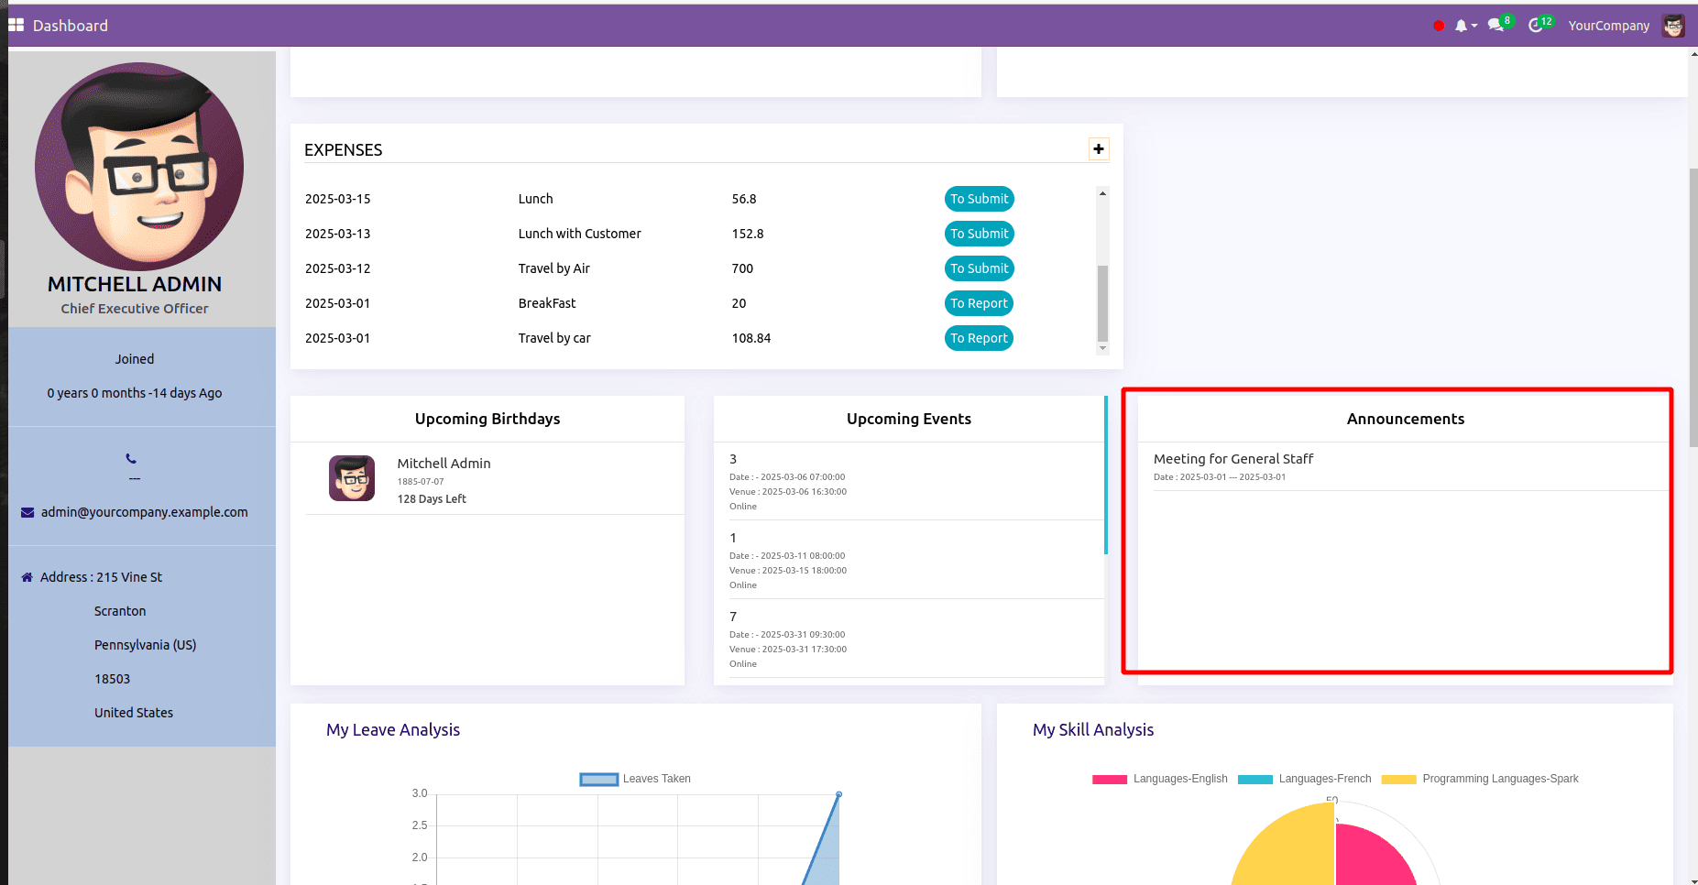The width and height of the screenshot is (1698, 885).
Task: Click the Dashboard menu title
Action: pyautogui.click(x=71, y=26)
